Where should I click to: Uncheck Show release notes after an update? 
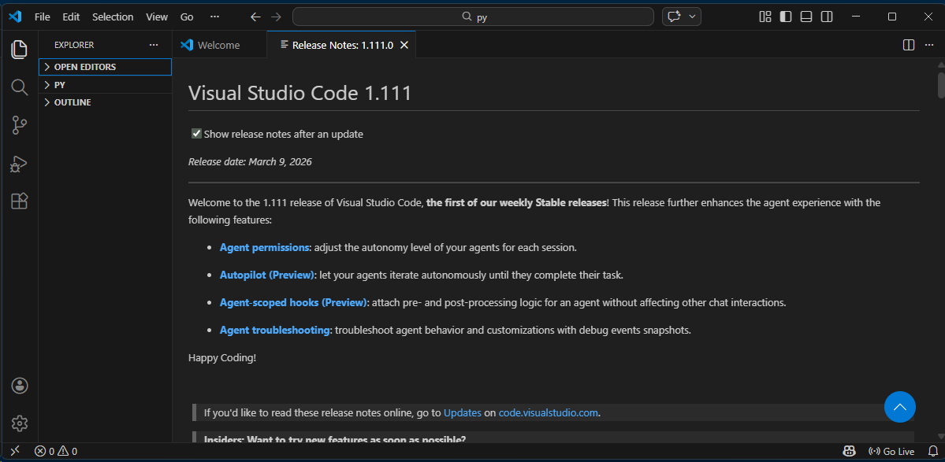coord(197,134)
